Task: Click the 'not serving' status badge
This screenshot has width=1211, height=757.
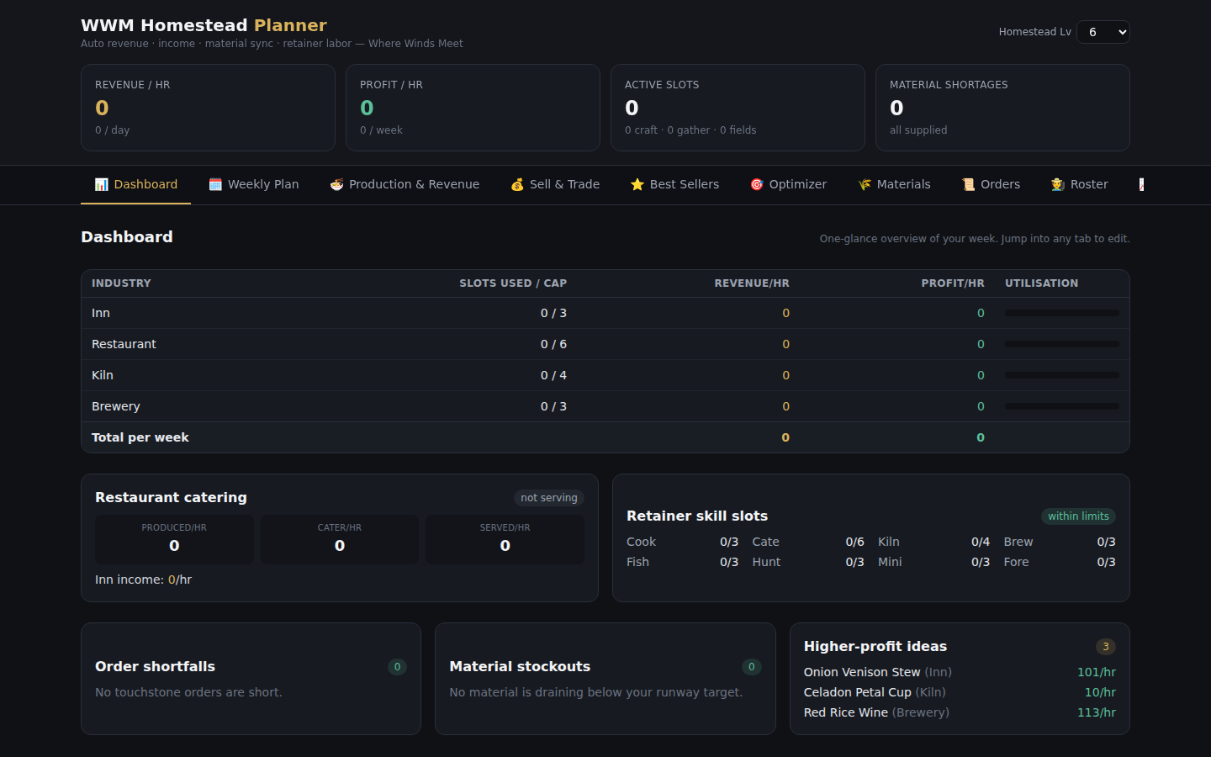Action: click(549, 498)
